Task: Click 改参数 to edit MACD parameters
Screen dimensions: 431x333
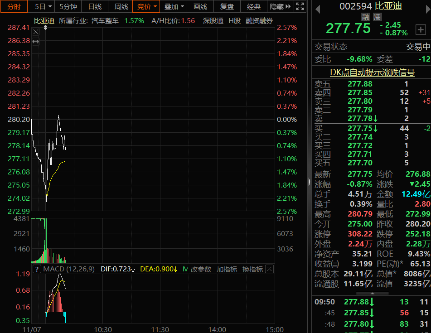Action: coord(201,269)
